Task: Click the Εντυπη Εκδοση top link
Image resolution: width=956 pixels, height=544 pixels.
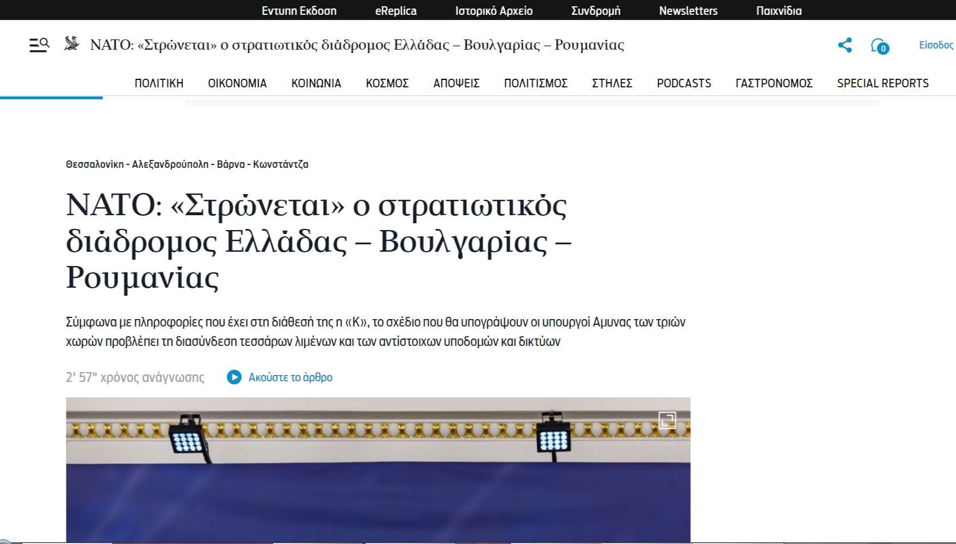Action: [299, 11]
